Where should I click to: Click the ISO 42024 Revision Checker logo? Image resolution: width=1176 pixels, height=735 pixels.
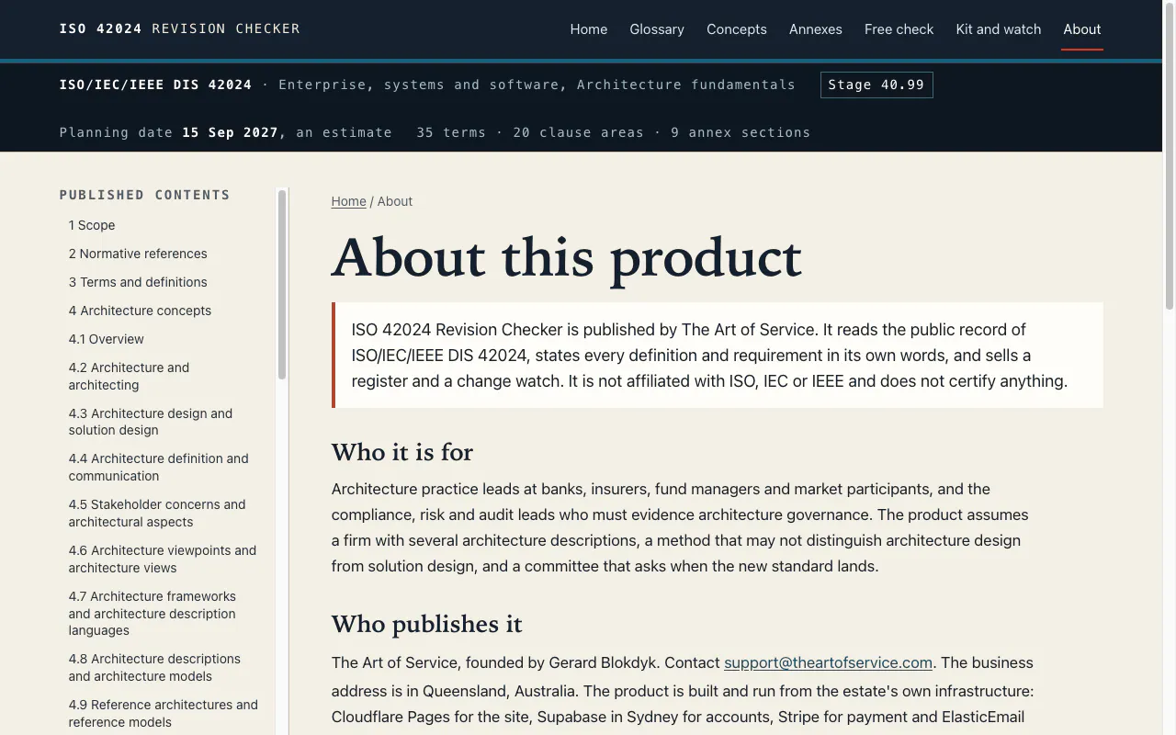coord(180,28)
